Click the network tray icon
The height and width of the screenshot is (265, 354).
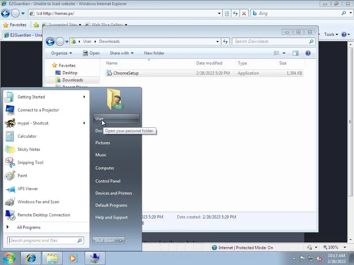(x=311, y=258)
